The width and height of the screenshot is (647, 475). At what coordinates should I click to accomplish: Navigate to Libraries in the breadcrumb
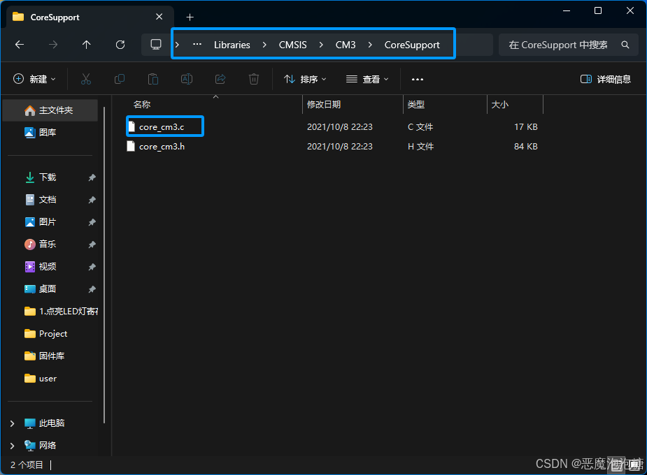(x=232, y=45)
